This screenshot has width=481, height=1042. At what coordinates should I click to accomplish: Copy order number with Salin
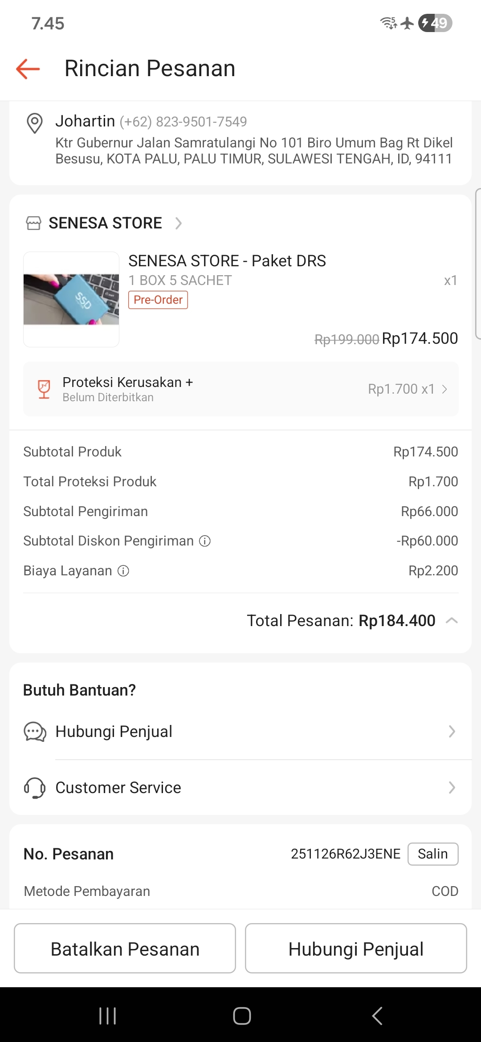(x=432, y=854)
